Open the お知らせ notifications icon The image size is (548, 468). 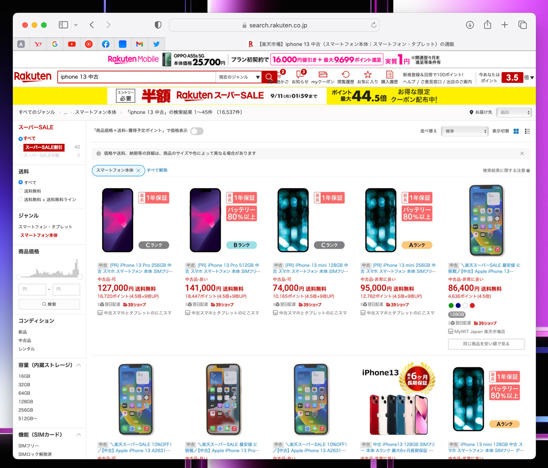point(300,76)
